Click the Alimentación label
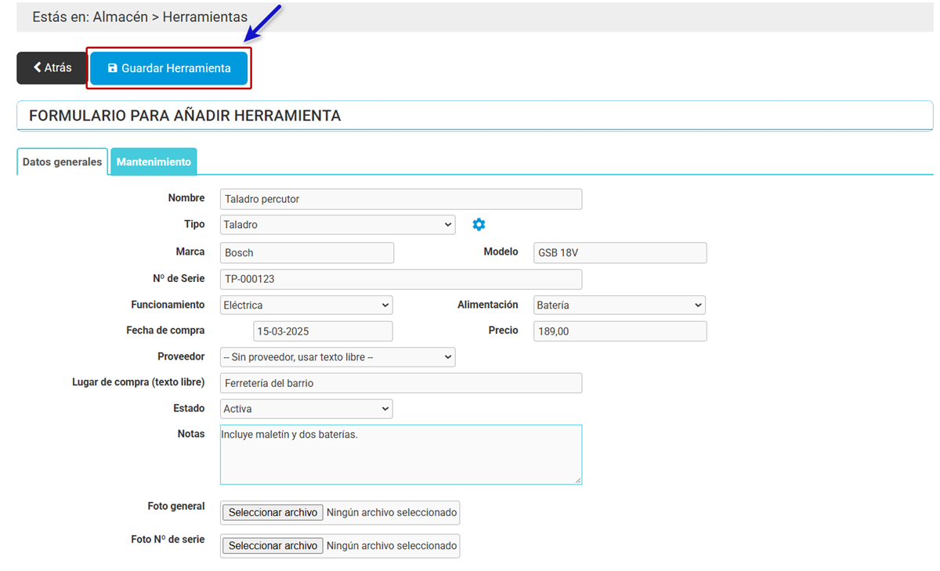Viewport: 940px width, 571px height. click(x=488, y=305)
